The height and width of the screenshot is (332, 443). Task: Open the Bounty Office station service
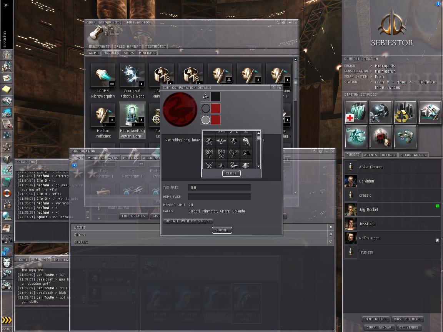click(381, 137)
